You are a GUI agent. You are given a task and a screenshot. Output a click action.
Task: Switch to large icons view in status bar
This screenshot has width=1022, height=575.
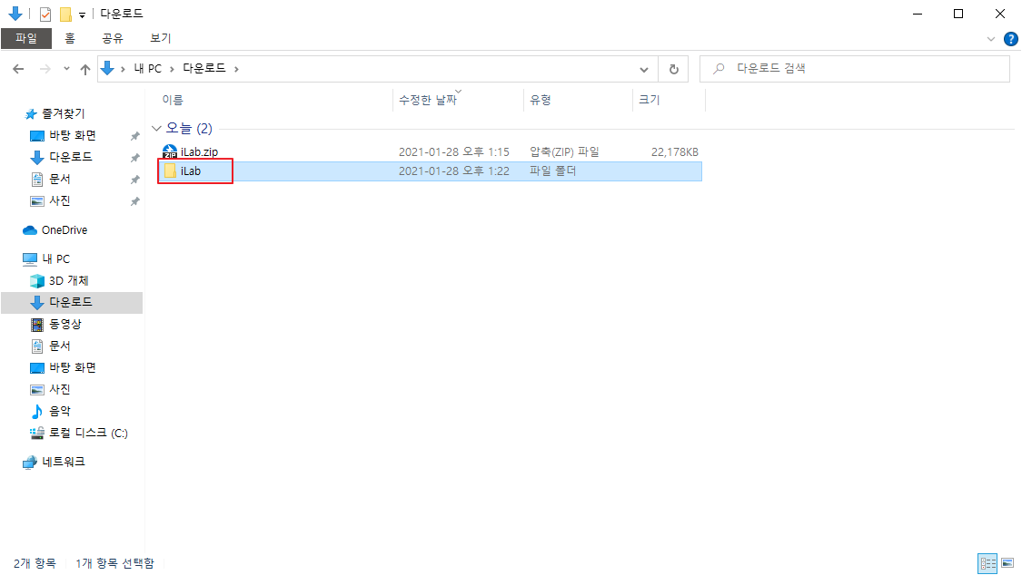(1007, 563)
